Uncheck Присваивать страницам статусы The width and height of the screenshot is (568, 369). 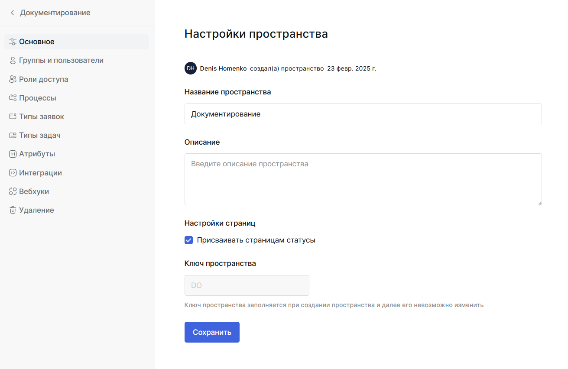point(188,240)
